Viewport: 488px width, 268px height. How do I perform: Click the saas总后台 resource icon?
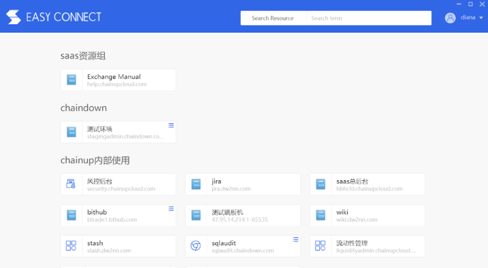pos(321,184)
